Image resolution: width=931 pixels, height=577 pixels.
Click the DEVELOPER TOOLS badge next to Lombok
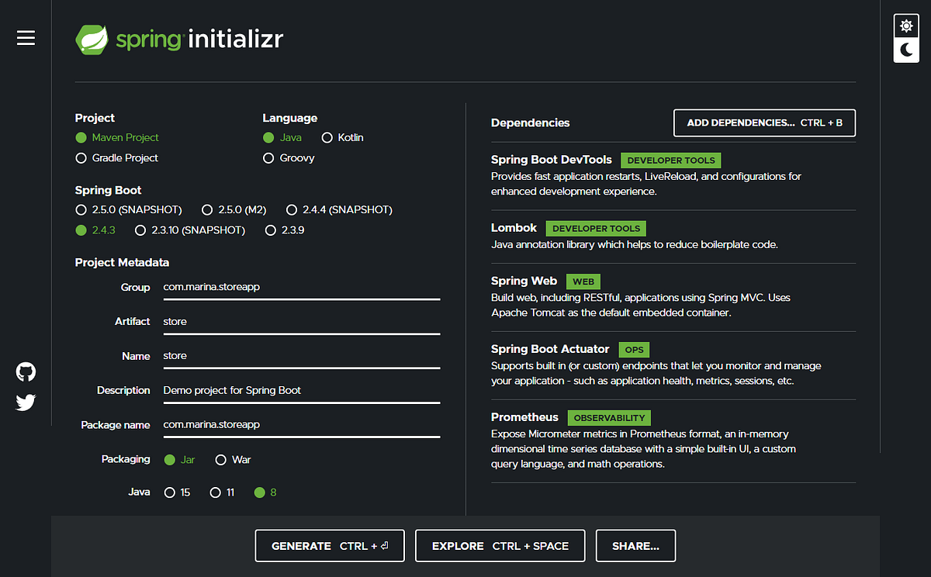point(595,228)
